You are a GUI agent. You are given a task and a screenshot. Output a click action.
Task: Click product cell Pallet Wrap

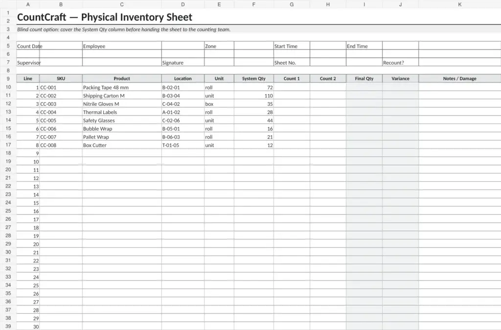tap(122, 137)
